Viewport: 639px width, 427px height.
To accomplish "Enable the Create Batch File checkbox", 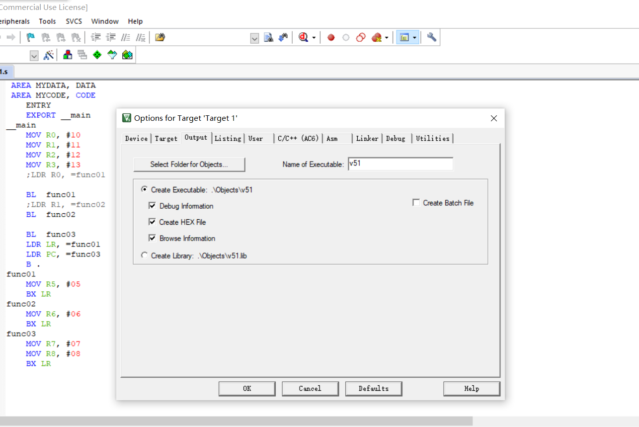I will [416, 203].
